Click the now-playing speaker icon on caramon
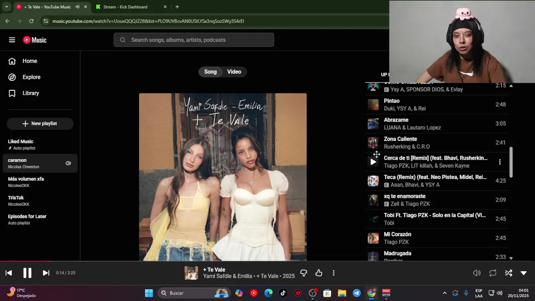The height and width of the screenshot is (301, 535). (x=68, y=163)
